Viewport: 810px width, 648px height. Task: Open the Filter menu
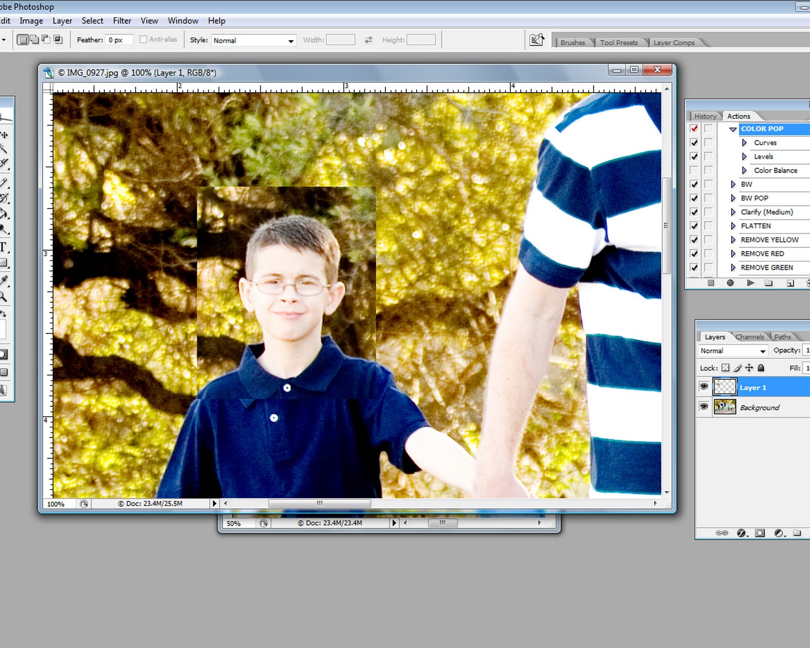122,21
